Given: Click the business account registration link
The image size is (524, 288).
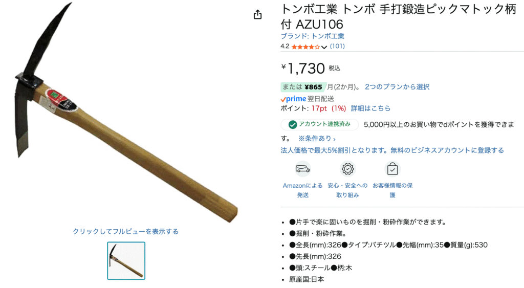Looking at the screenshot, I should point(392,150).
